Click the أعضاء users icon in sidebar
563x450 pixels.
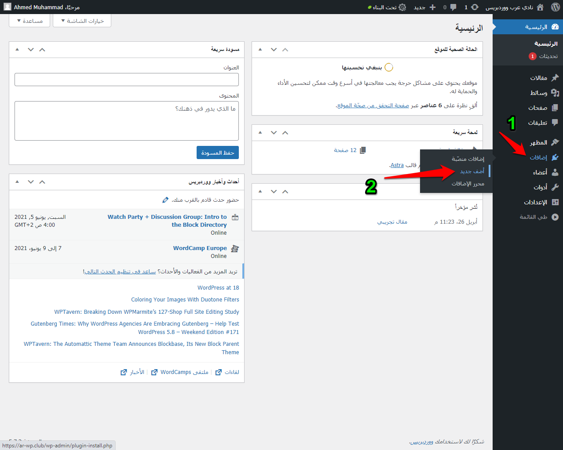click(555, 172)
